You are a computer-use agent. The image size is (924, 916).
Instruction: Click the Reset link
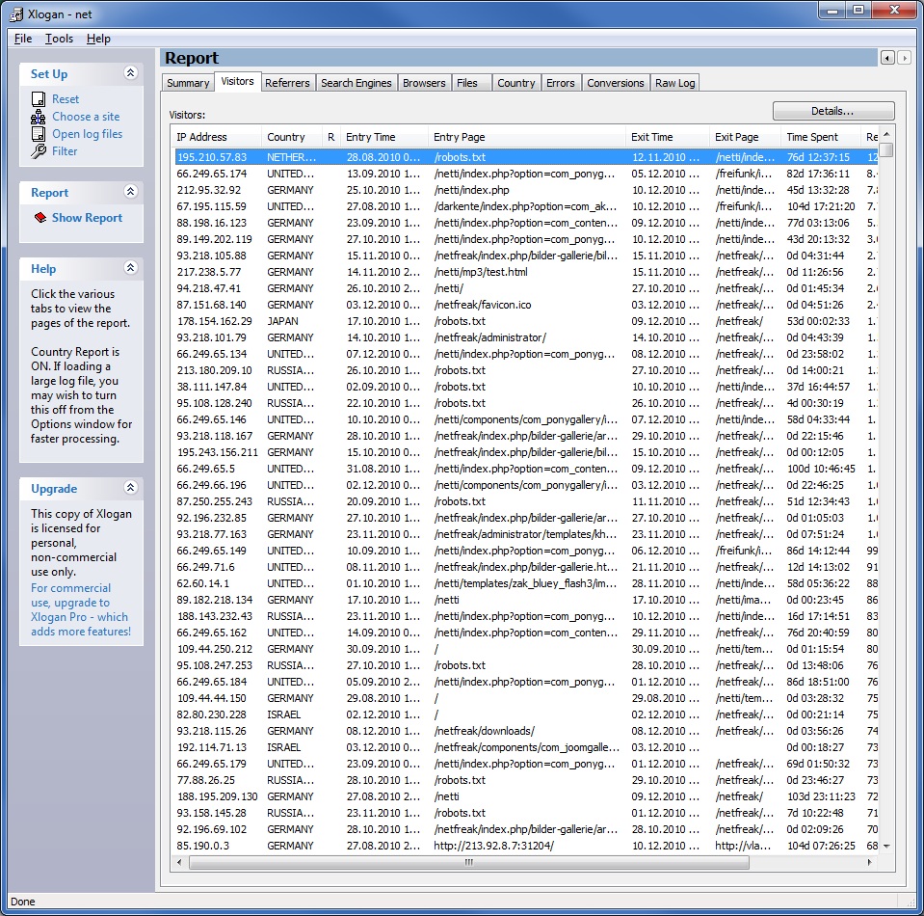coord(66,99)
